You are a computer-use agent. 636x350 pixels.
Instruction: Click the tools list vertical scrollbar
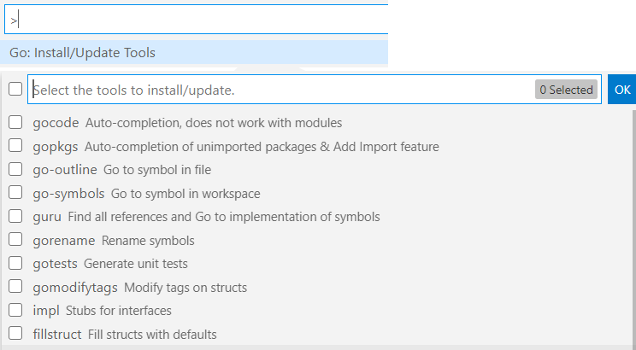(633, 227)
